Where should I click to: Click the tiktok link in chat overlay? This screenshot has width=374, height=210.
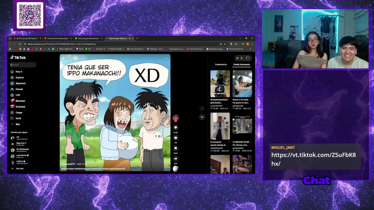314,159
